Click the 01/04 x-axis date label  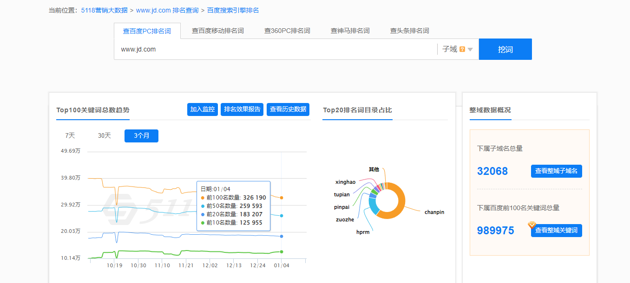[x=282, y=265]
